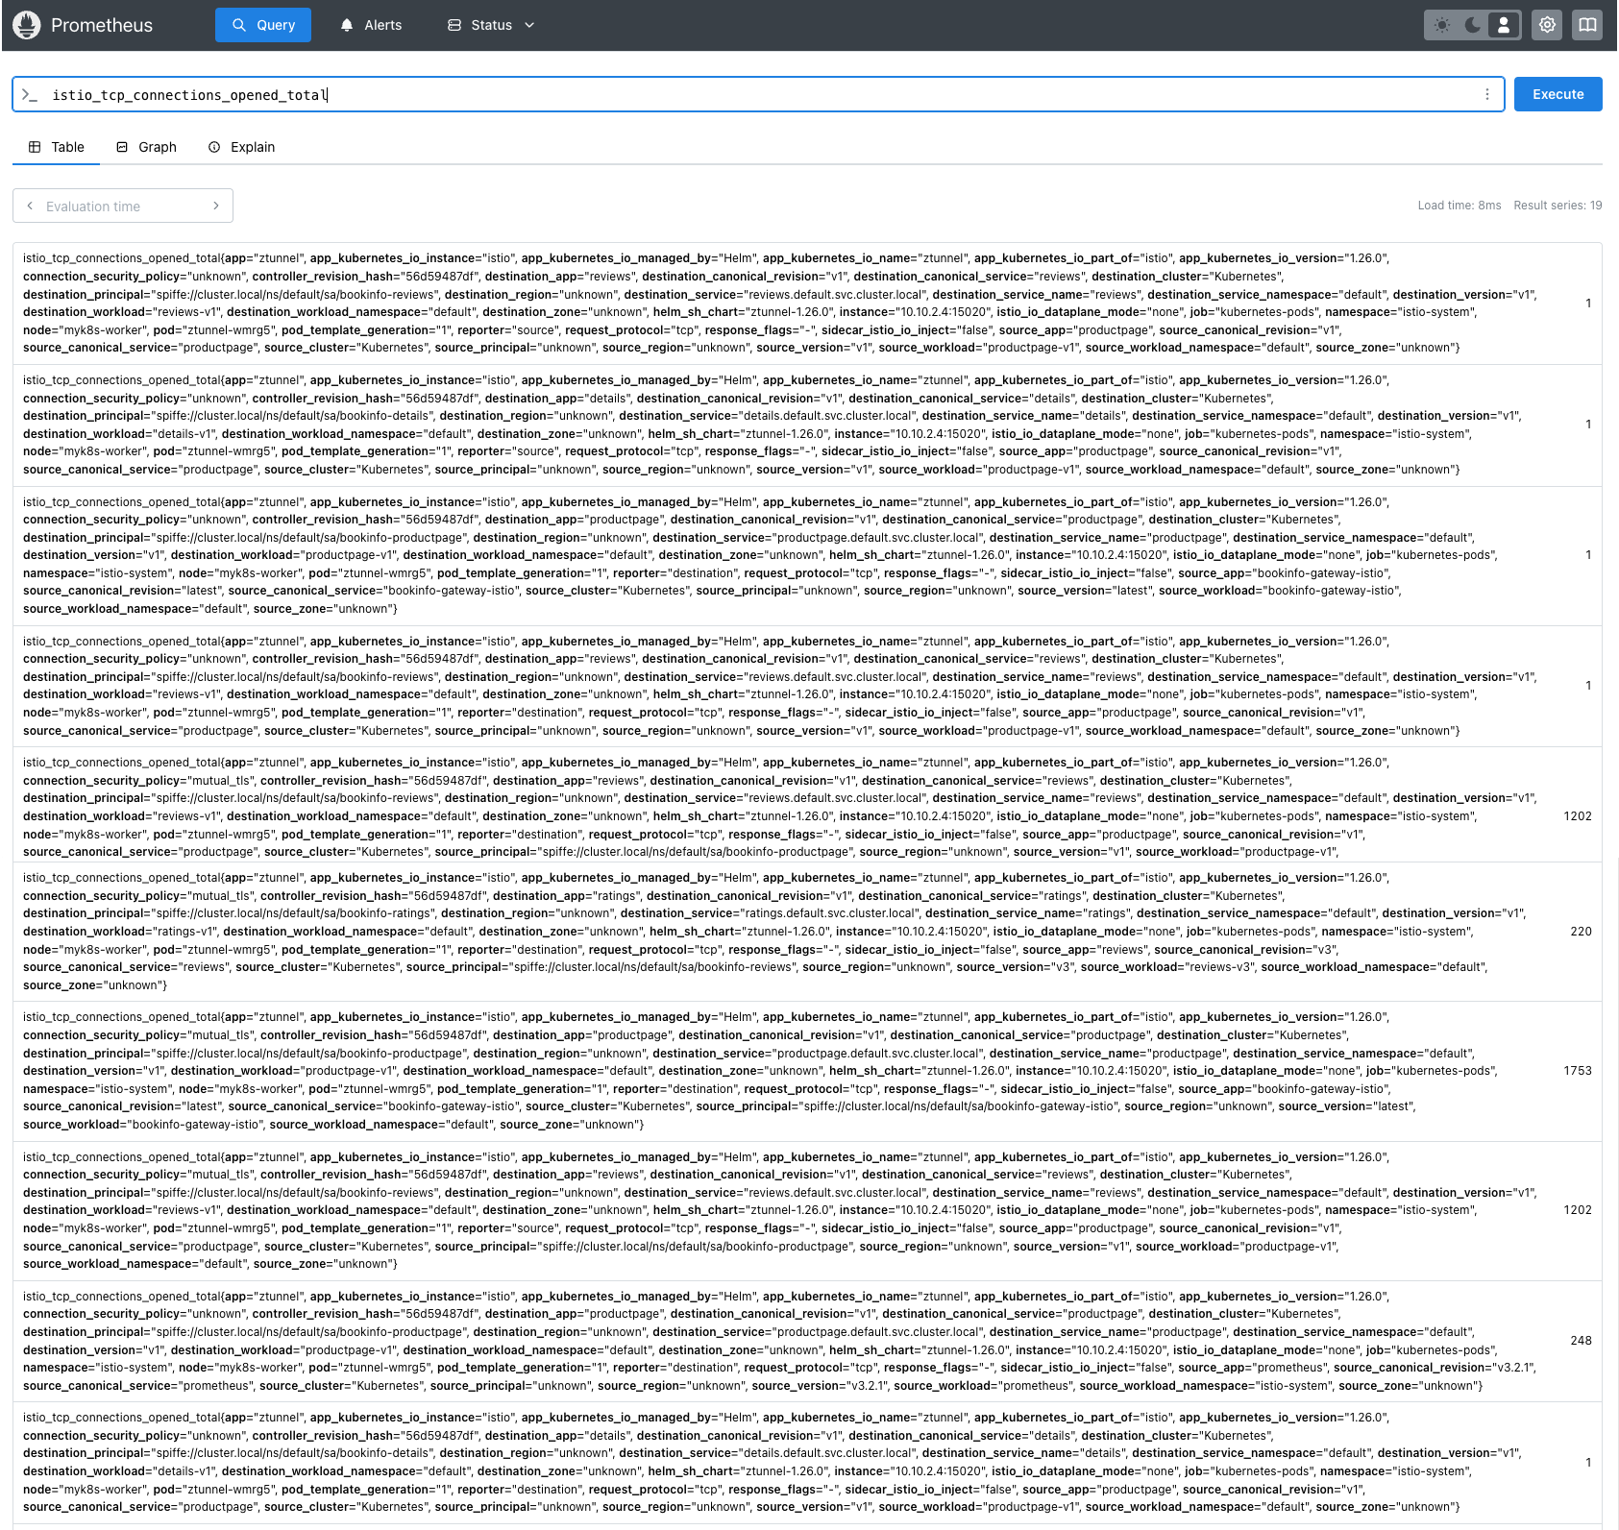The height and width of the screenshot is (1530, 1619).
Task: Click the query expression input field
Action: (x=758, y=94)
